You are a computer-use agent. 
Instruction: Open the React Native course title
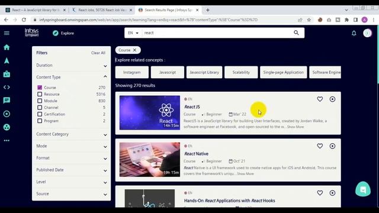pyautogui.click(x=196, y=154)
